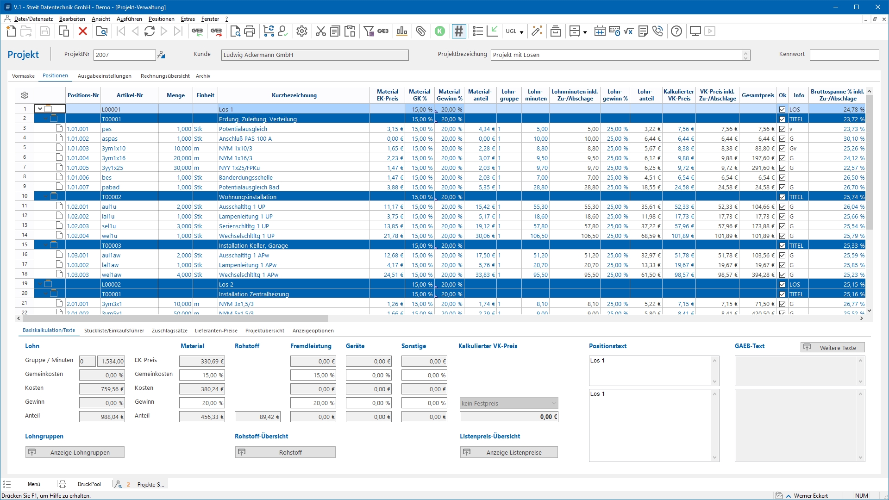Toggle Ok checkbox for Wohnungsinstallation title row
The image size is (889, 500).
782,197
